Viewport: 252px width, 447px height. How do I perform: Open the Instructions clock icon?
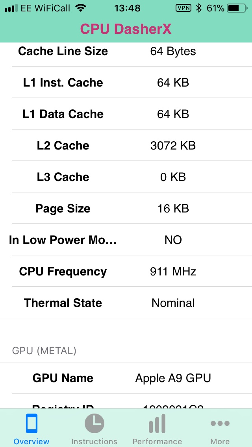94,423
